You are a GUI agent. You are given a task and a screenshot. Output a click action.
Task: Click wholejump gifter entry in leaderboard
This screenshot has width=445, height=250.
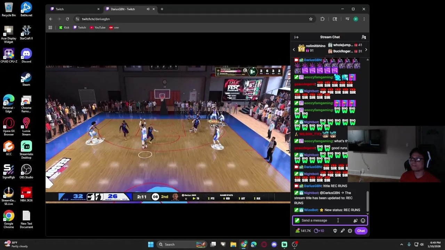tap(345, 45)
